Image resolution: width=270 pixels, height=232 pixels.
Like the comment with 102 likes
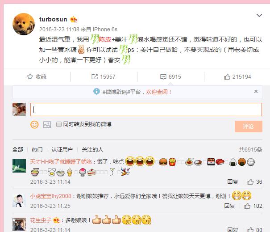tap(247, 206)
